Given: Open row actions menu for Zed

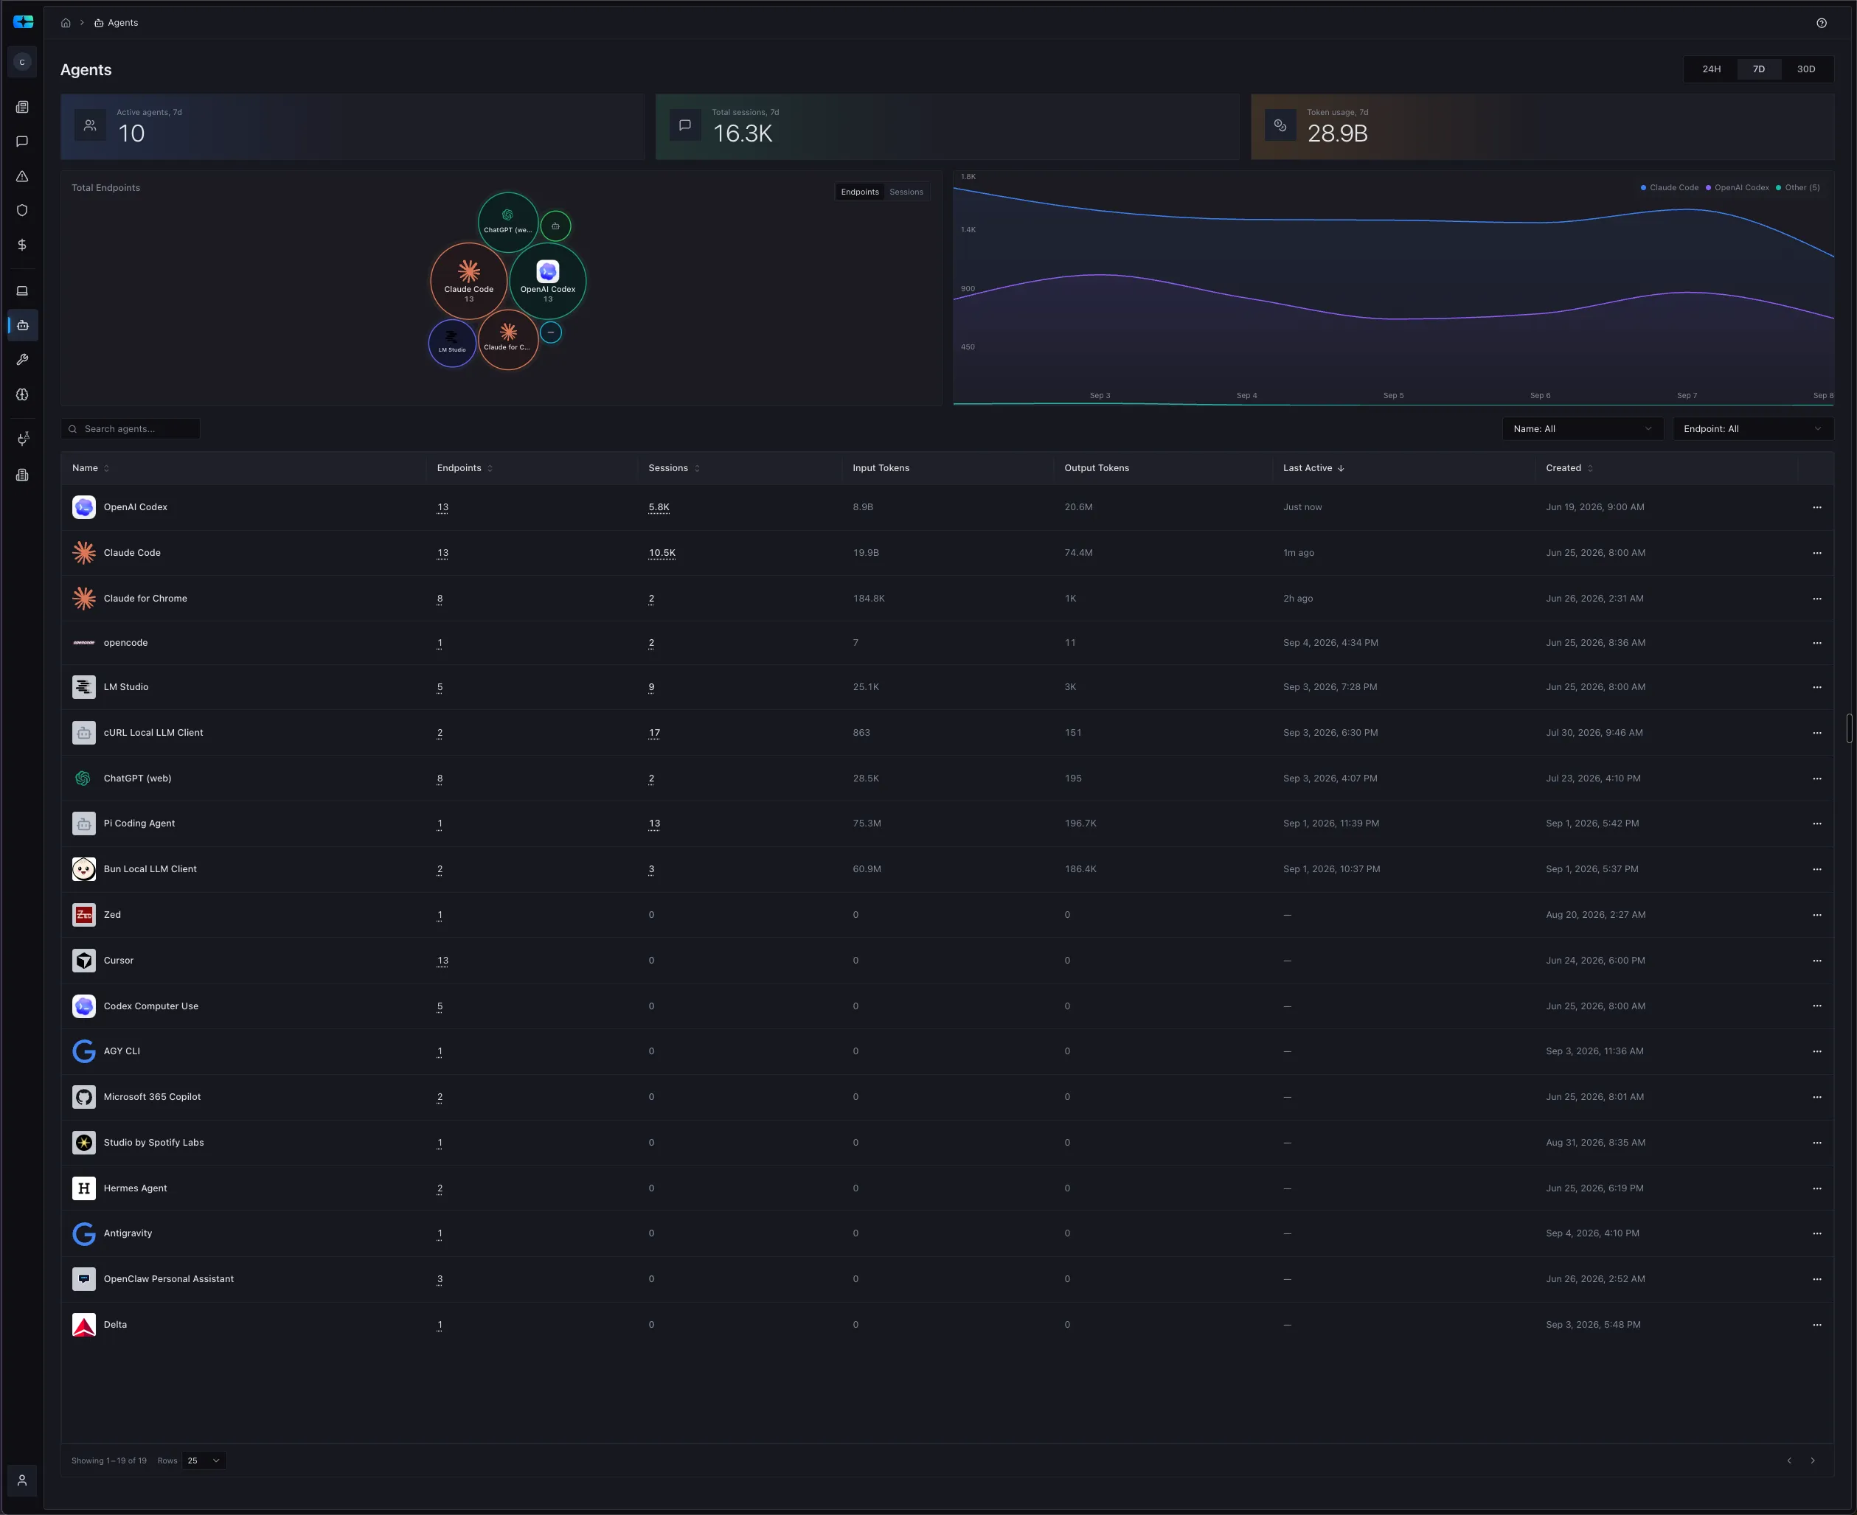Looking at the screenshot, I should click(x=1817, y=915).
